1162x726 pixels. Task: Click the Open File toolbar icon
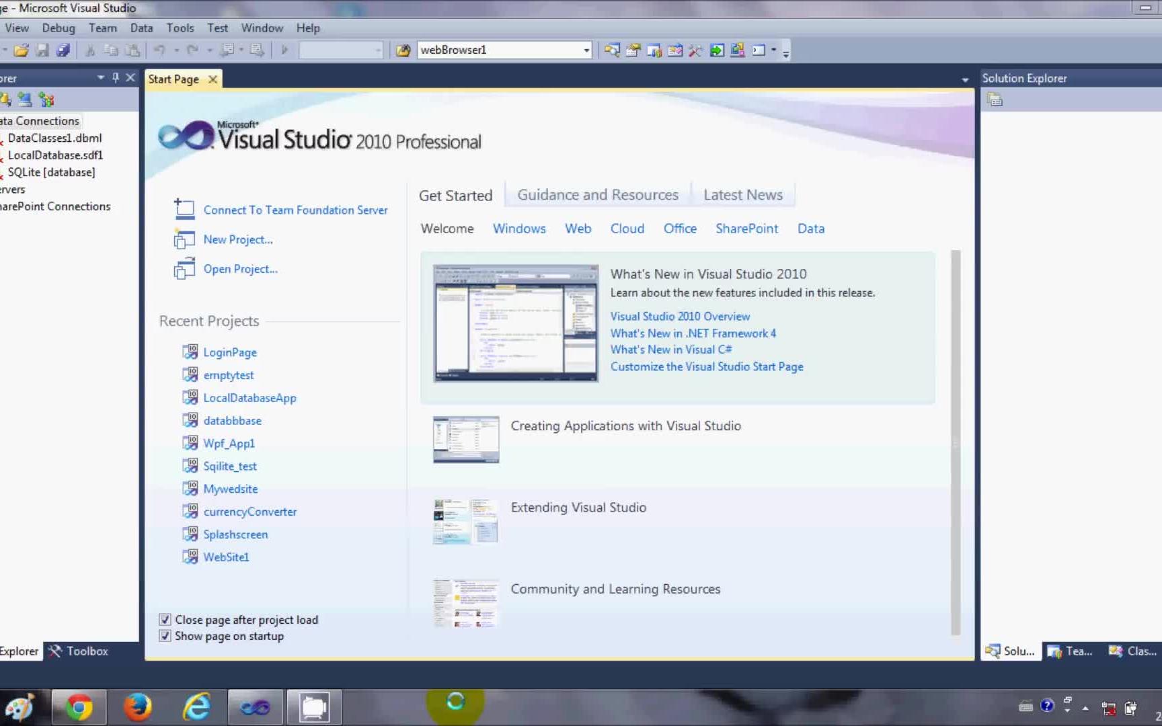22,50
